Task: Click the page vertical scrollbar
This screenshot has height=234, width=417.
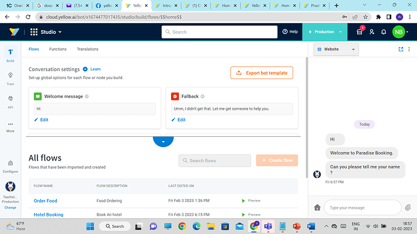Action: pyautogui.click(x=307, y=117)
